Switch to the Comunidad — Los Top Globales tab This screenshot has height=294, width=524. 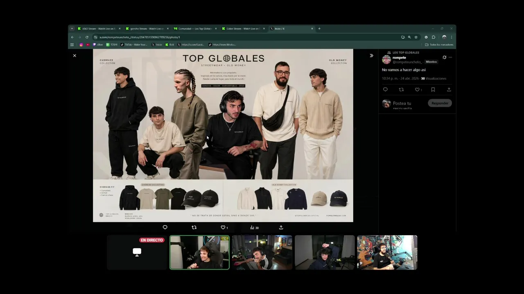coord(195,29)
